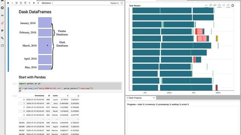Open the Dask extension sidebar icon
Viewport: 241px width, 135px height.
pyautogui.click(x=2, y=23)
